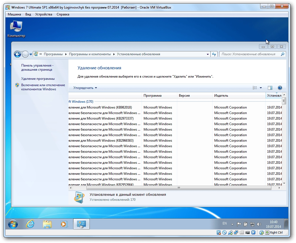This screenshot has height=243, width=296.
Task: Collapse the Microsoft Windows (170) group
Action: point(81,102)
